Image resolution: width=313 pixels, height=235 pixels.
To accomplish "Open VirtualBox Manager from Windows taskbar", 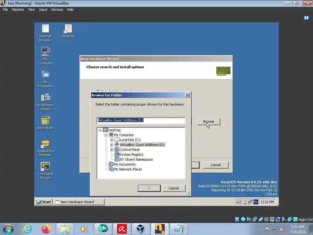I will click(141, 229).
